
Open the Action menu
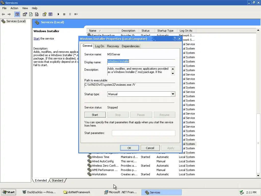tap(14, 8)
